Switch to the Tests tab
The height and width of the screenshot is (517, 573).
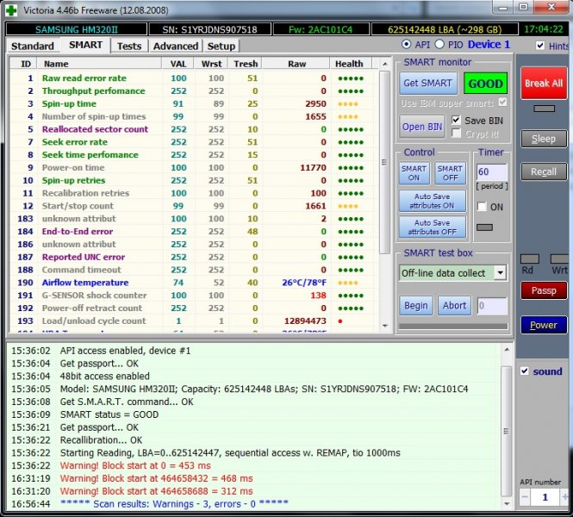pos(129,46)
